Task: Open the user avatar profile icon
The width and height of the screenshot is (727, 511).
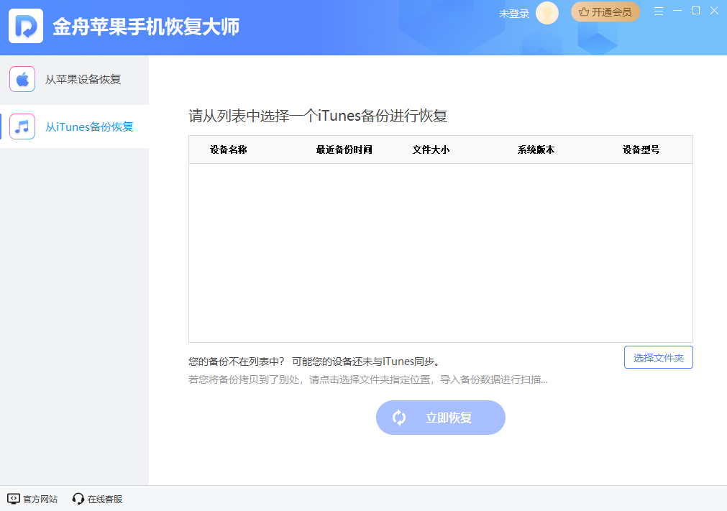Action: coord(547,13)
